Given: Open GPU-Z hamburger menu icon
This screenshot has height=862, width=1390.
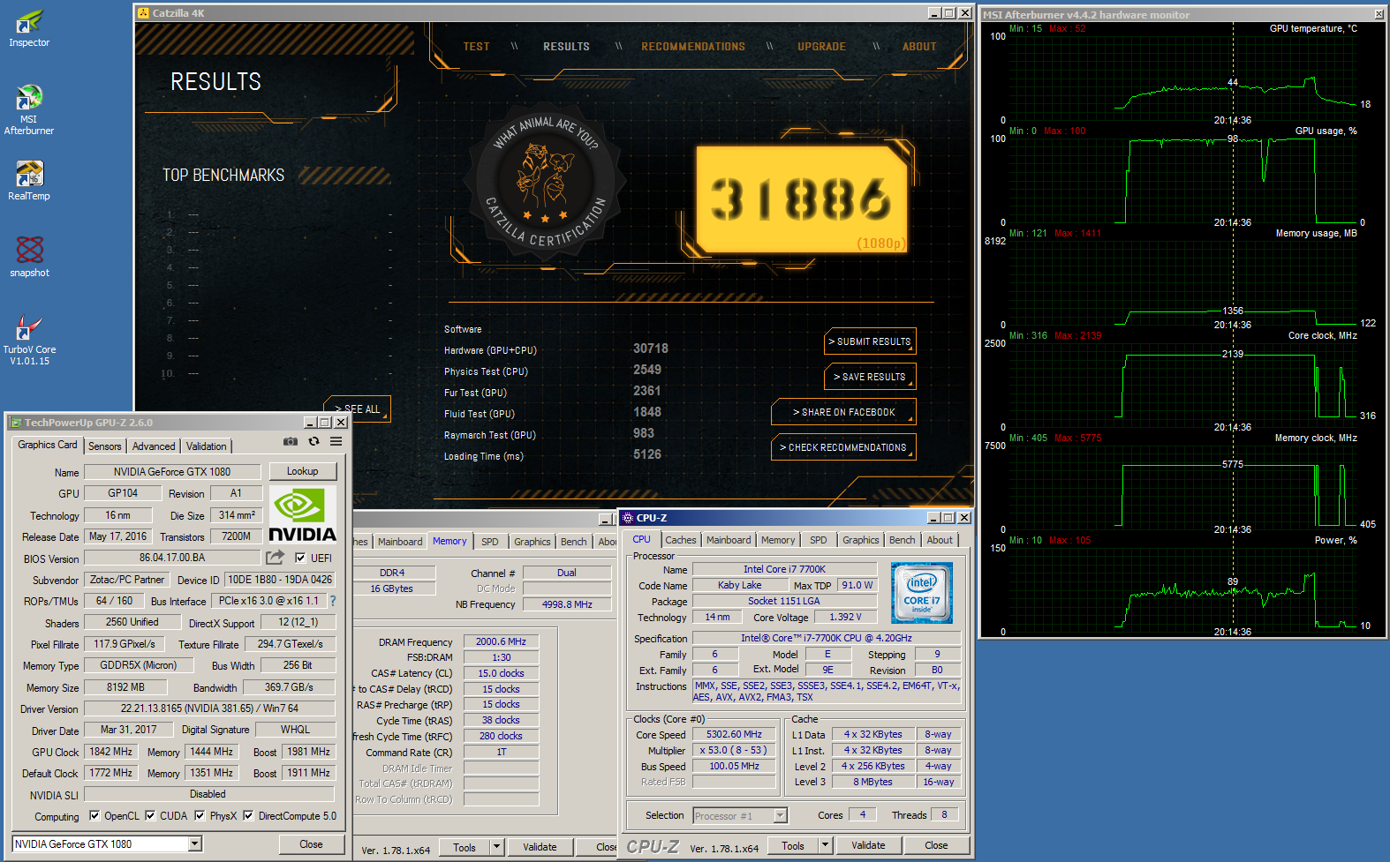Looking at the screenshot, I should pyautogui.click(x=336, y=441).
